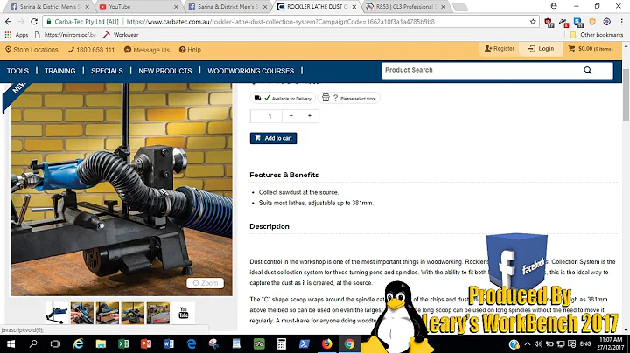630x353 pixels.
Task: Open Excel from the taskbar
Action: click(123, 343)
